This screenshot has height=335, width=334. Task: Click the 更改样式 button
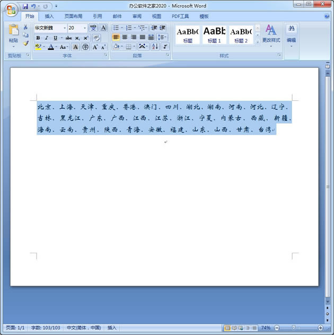(x=271, y=33)
